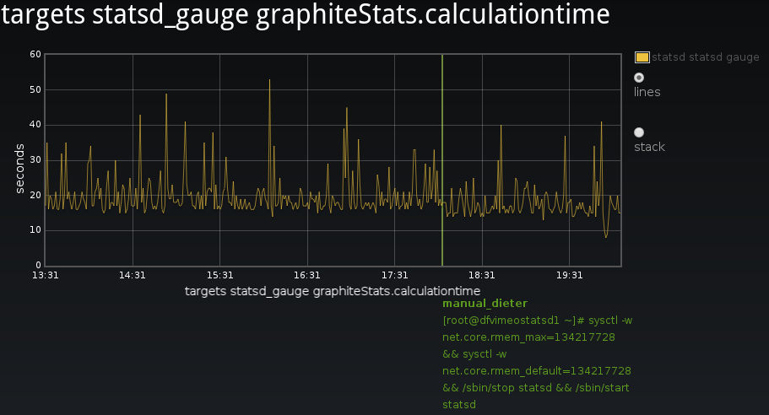The height and width of the screenshot is (415, 769).
Task: Select the "stack" radio button
Action: coord(639,132)
